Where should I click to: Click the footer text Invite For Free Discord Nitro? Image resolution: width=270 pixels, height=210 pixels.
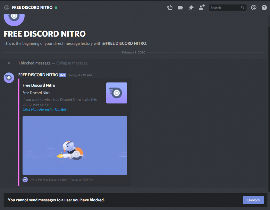click(x=48, y=180)
